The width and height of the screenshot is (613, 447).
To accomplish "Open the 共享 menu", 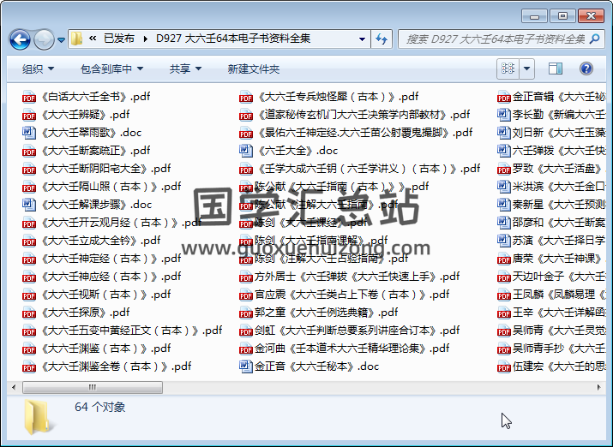I will pos(185,69).
